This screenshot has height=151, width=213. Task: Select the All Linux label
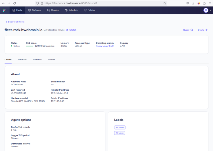coord(120,133)
